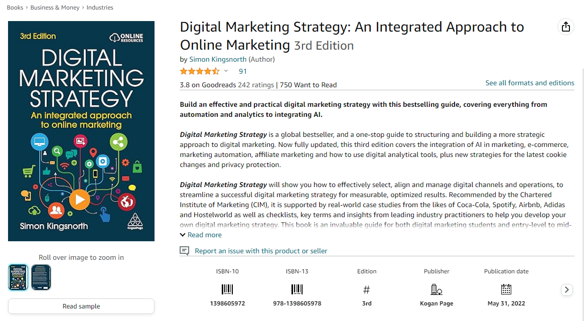Click the orange star rating icons

coord(200,71)
